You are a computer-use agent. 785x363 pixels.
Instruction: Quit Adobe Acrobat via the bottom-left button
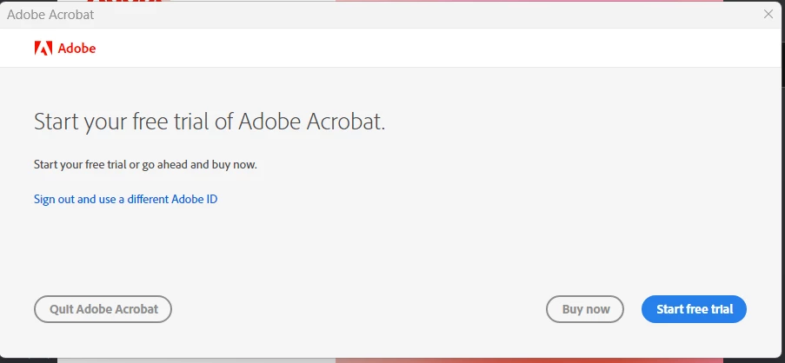click(x=103, y=309)
